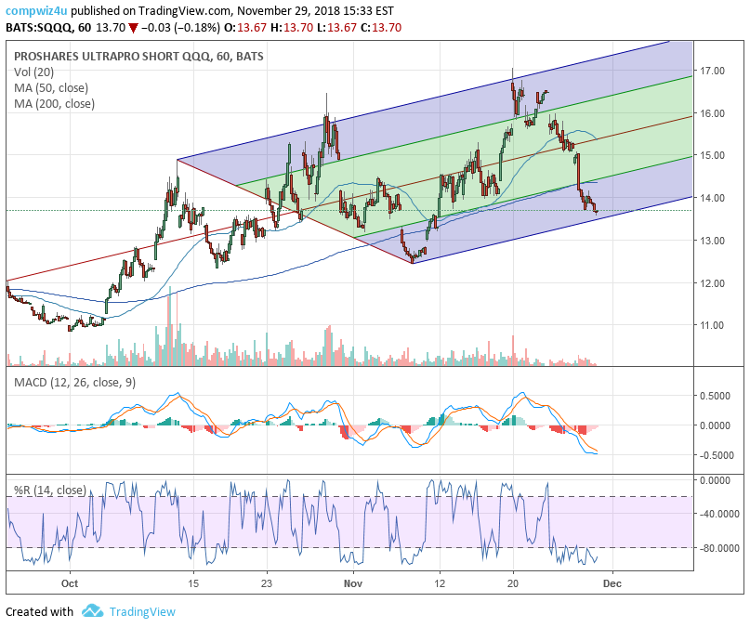The height and width of the screenshot is (628, 750).
Task: Open the compwiz4u author profile link
Action: [x=35, y=11]
